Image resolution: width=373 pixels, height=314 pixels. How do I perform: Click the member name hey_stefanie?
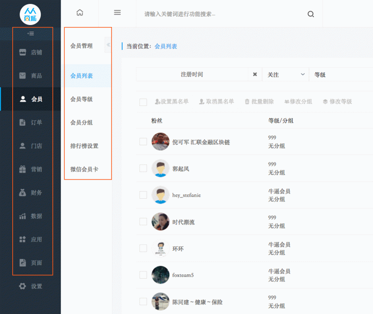tap(186, 195)
